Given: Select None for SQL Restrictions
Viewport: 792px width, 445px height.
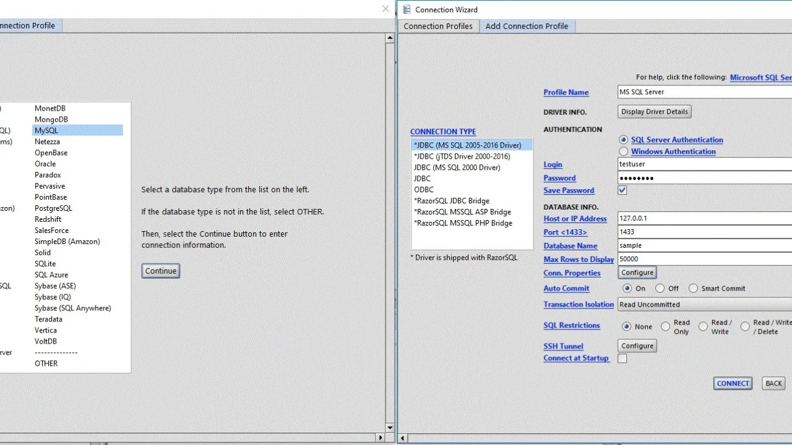Looking at the screenshot, I should click(x=627, y=326).
